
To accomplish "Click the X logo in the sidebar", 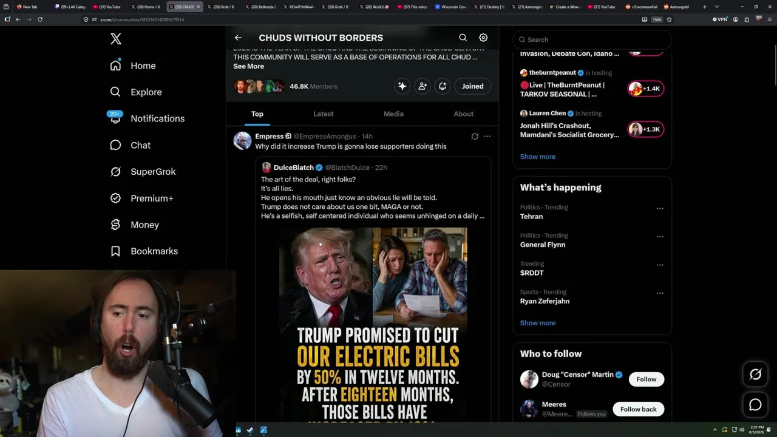I will pyautogui.click(x=116, y=39).
